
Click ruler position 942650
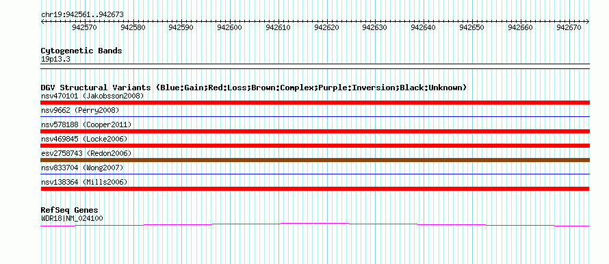(472, 27)
